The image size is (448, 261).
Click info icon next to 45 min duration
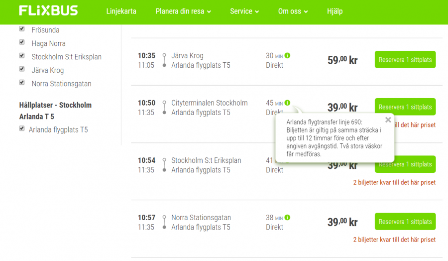[288, 103]
